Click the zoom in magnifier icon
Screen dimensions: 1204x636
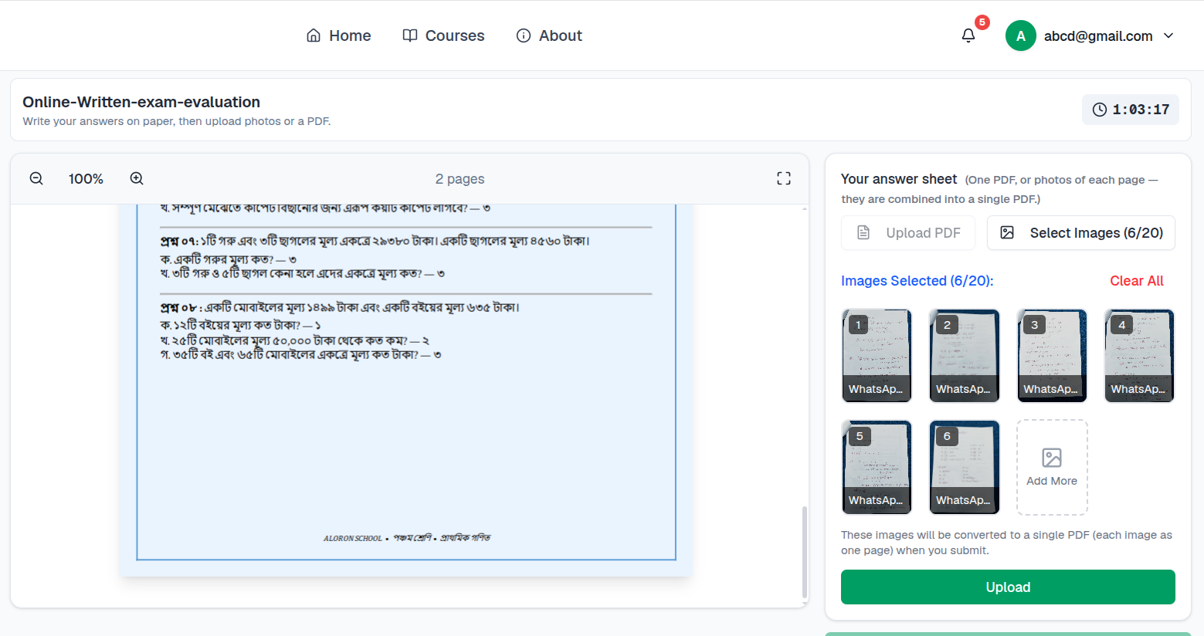click(137, 178)
